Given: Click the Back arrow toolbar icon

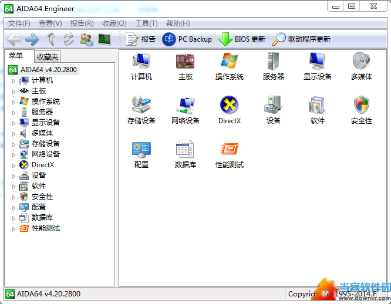Looking at the screenshot, I should click(14, 39).
